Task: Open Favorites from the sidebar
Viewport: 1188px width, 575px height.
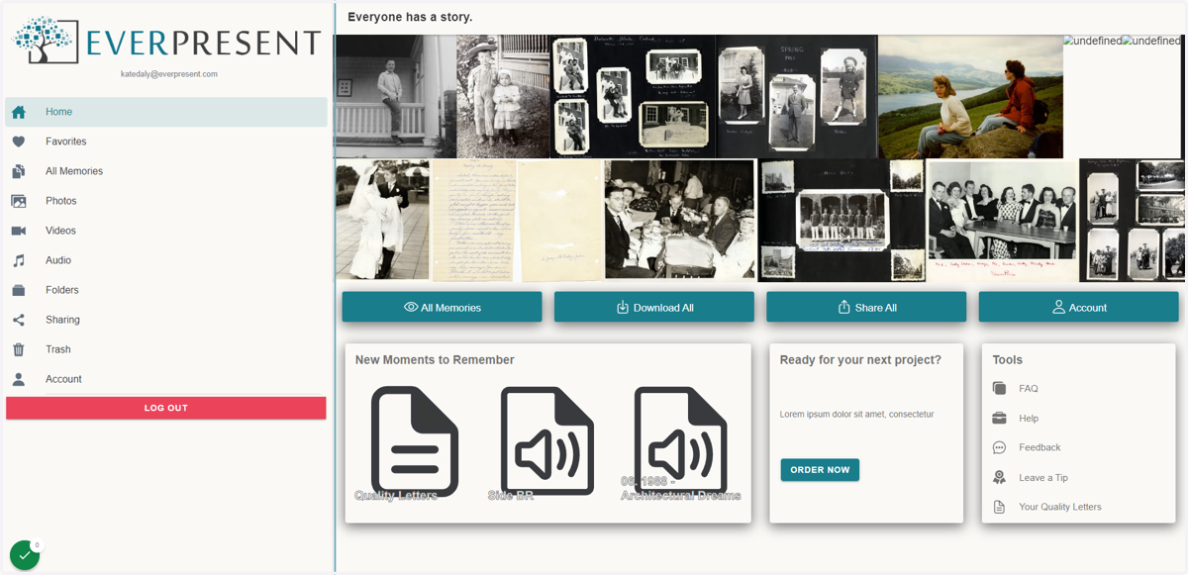Action: [166, 142]
